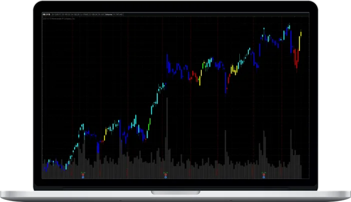The height and width of the screenshot is (202, 351).
Task: Click the middle event marker icon on time axis
Action: 166,175
